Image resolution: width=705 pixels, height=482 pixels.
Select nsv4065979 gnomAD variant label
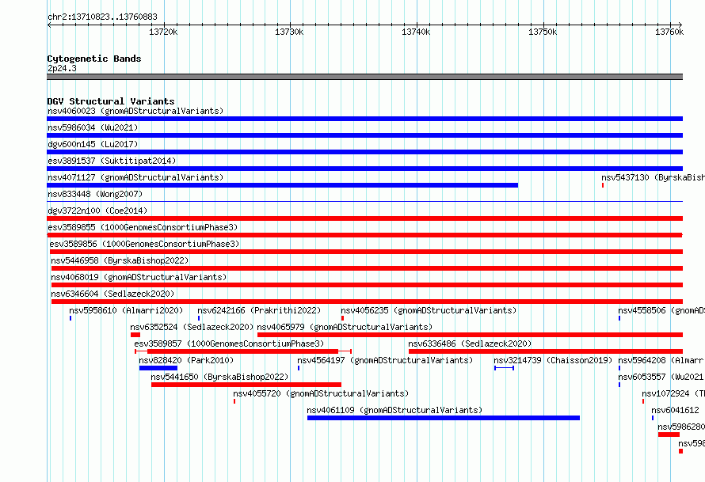pyautogui.click(x=345, y=327)
